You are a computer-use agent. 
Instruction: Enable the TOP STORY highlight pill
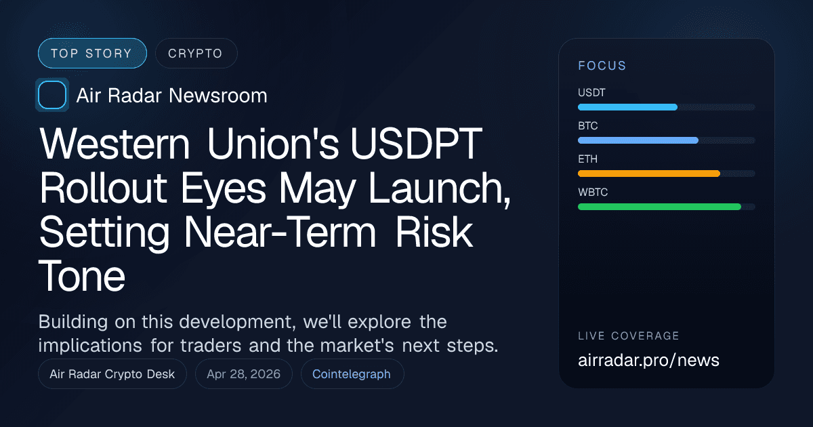(x=92, y=53)
